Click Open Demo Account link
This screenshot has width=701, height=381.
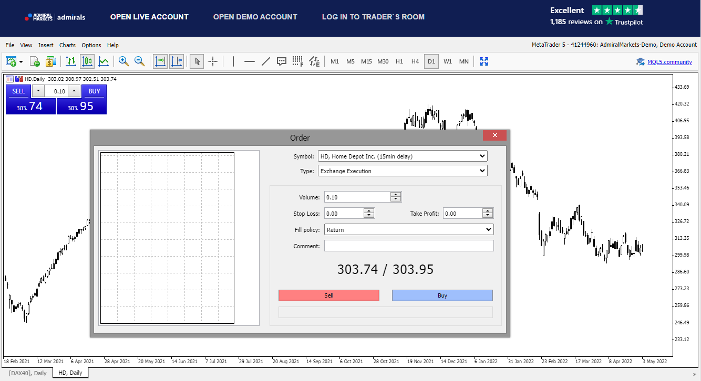tap(255, 17)
